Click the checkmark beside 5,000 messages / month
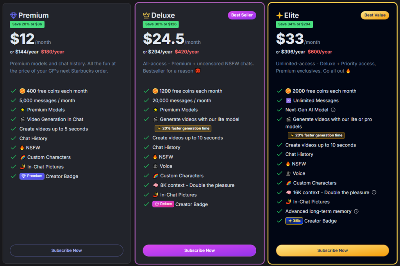Viewport: 400px width, 266px height. [x=13, y=100]
